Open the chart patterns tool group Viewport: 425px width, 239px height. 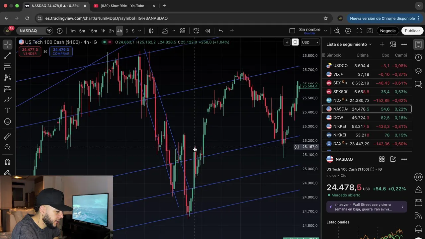7,78
